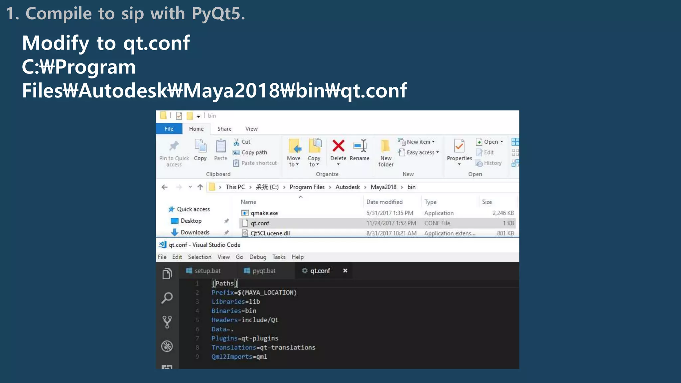This screenshot has height=383, width=681.
Task: Click the Properties icon
Action: tap(459, 146)
